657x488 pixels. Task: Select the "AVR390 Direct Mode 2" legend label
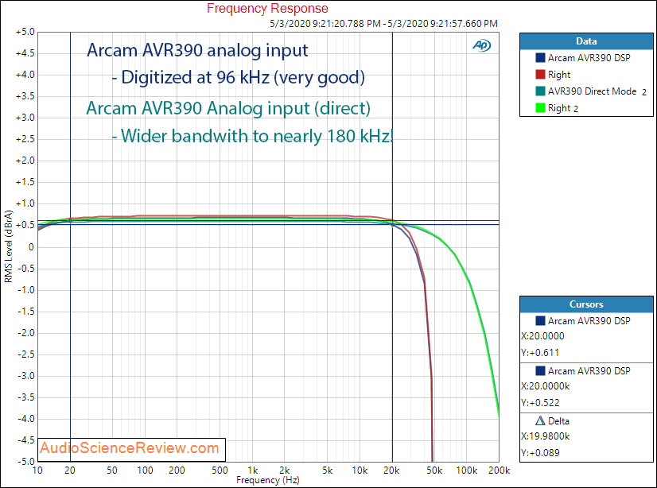tap(597, 91)
